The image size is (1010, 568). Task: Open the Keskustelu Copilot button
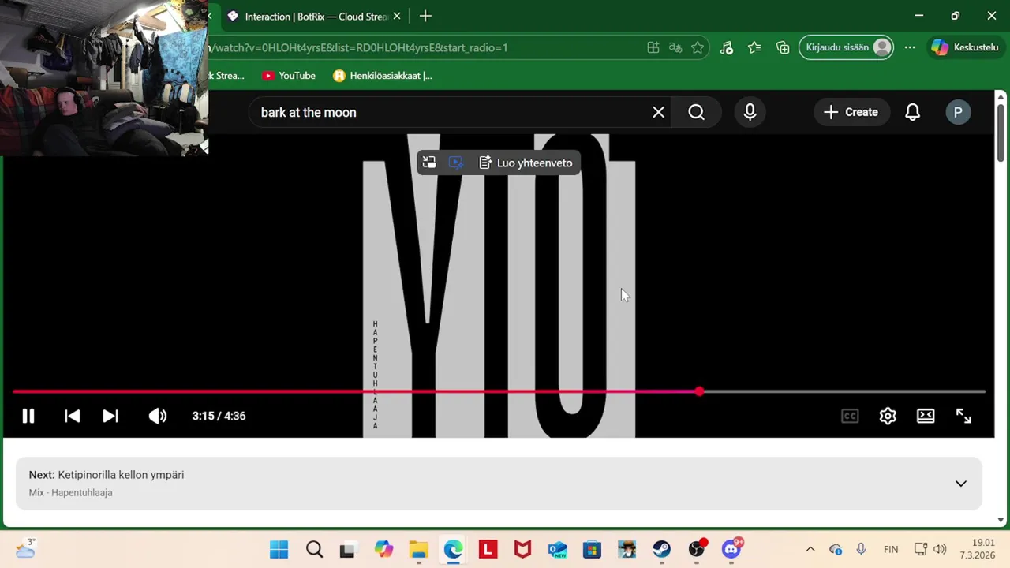965,47
